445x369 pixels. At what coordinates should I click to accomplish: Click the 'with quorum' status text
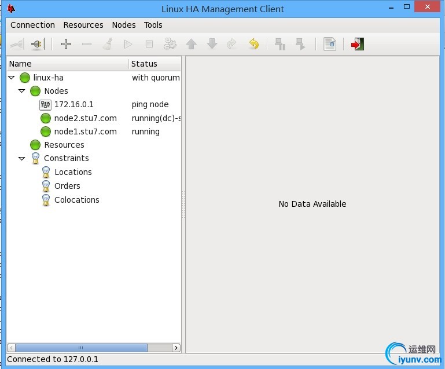(x=156, y=78)
